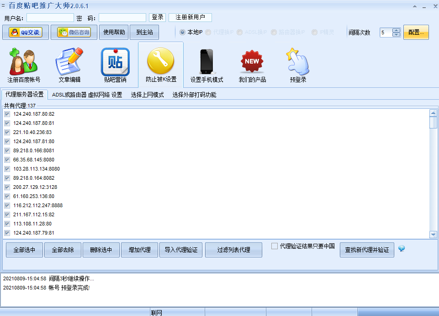Image resolution: width=439 pixels, height=316 pixels.
Task: Show 我们的产品 via the NEW badge icon
Action: 252,65
